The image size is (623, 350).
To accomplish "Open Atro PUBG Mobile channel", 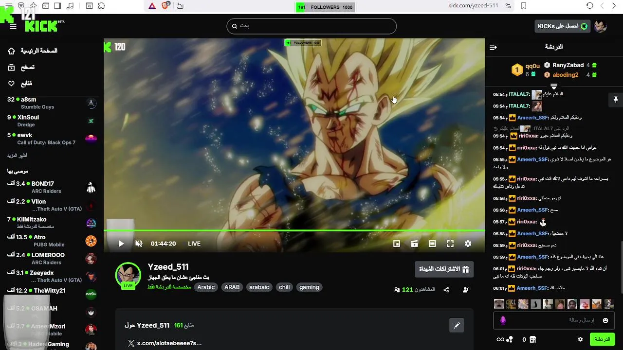I will pos(52,241).
